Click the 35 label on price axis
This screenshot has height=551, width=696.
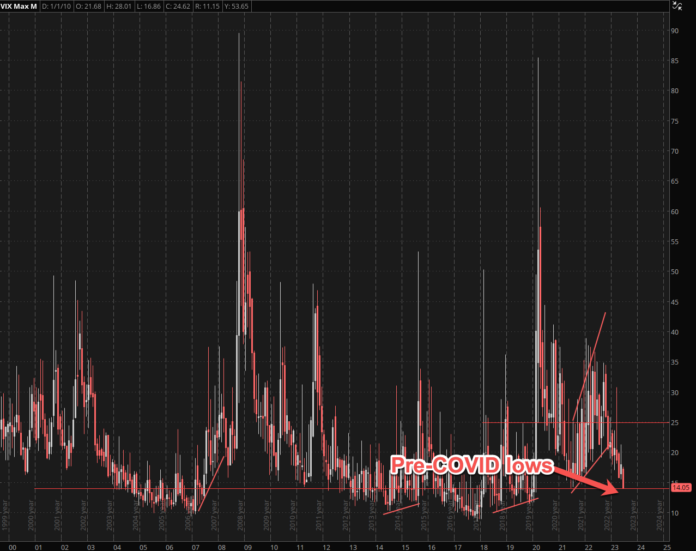point(675,362)
